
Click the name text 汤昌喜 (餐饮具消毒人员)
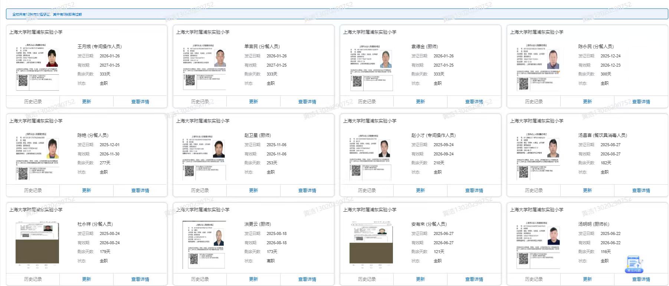pyautogui.click(x=603, y=135)
